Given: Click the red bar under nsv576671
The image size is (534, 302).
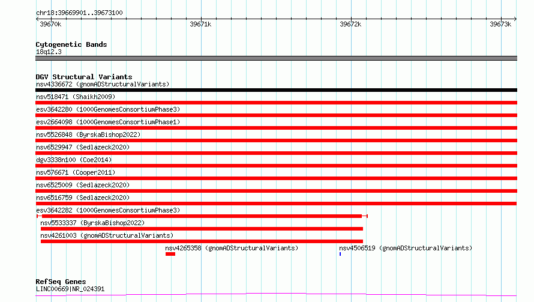Looking at the screenshot, I should coord(276,178).
